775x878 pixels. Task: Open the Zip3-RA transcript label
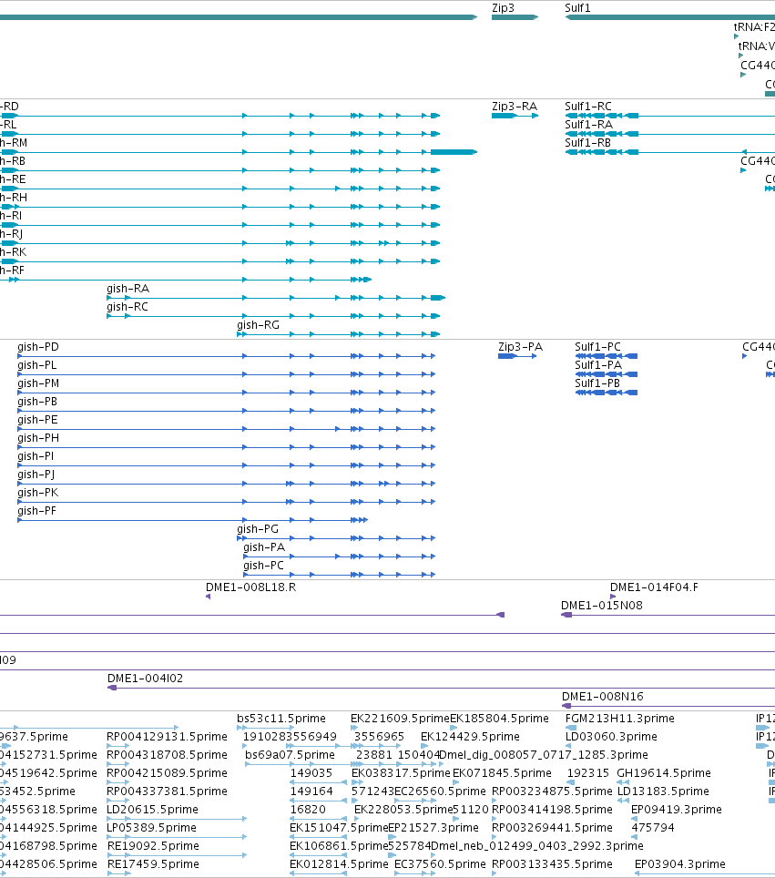pos(514,107)
